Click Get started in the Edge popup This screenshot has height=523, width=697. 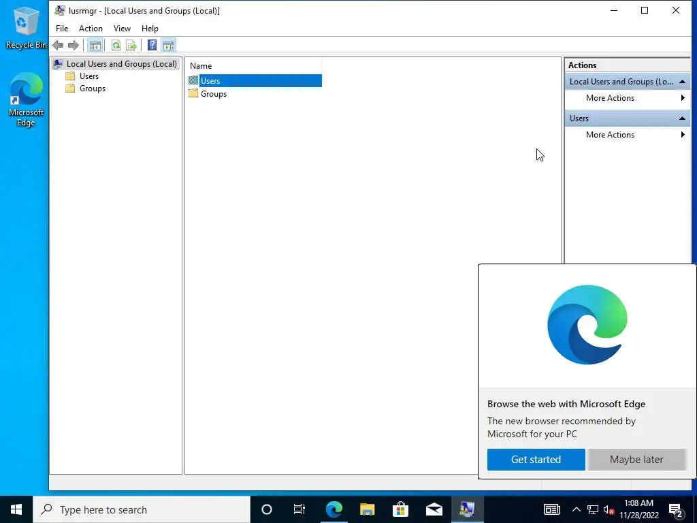[x=536, y=460]
